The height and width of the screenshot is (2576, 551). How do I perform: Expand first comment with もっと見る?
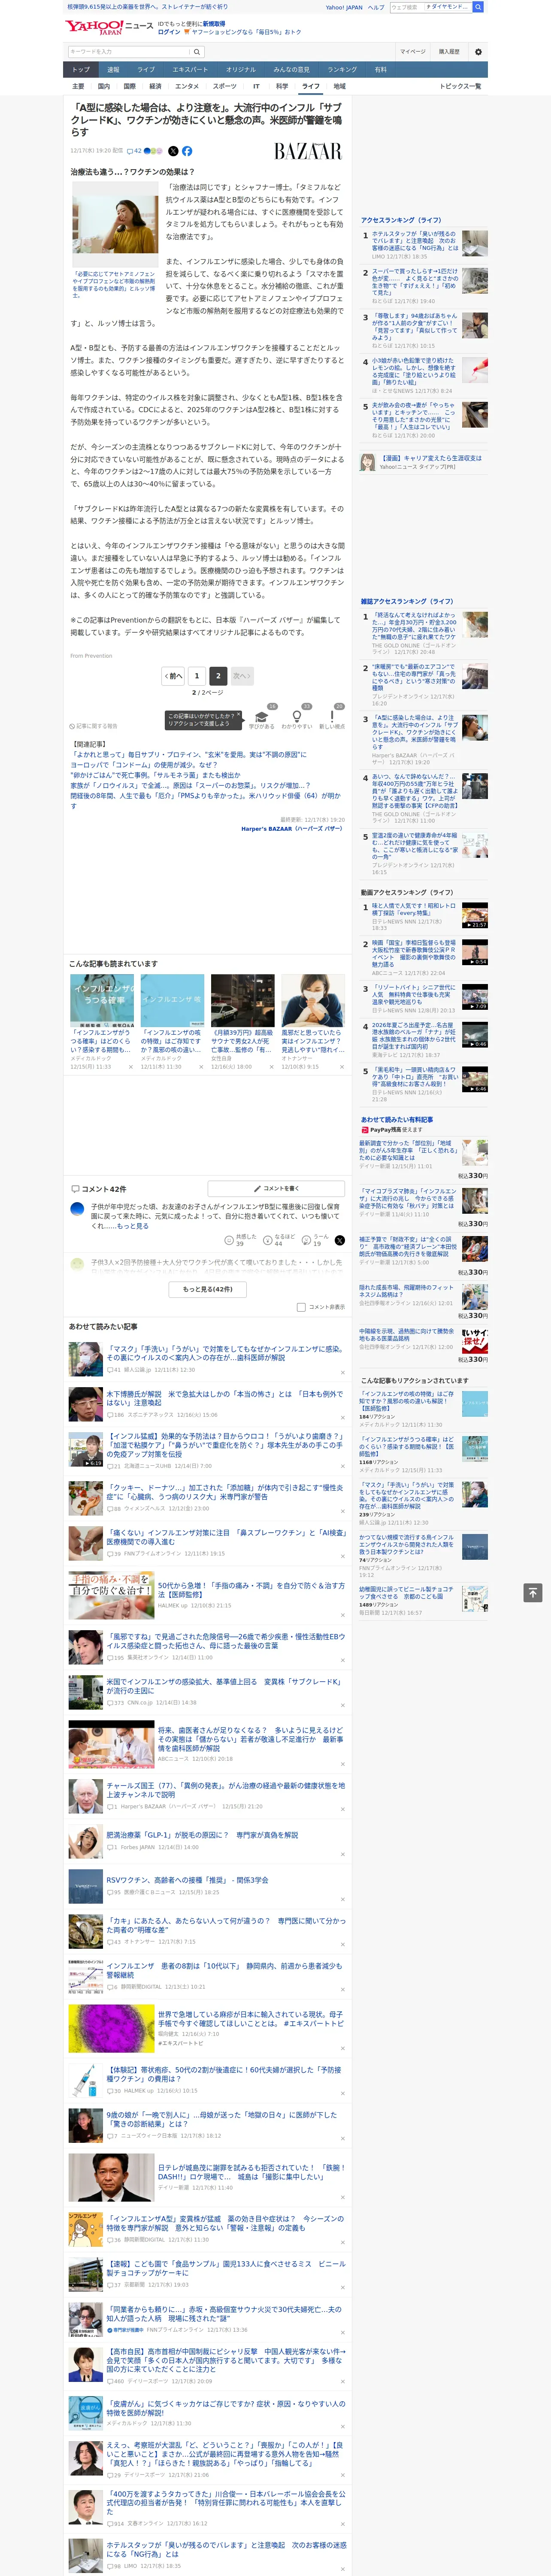[x=132, y=1226]
